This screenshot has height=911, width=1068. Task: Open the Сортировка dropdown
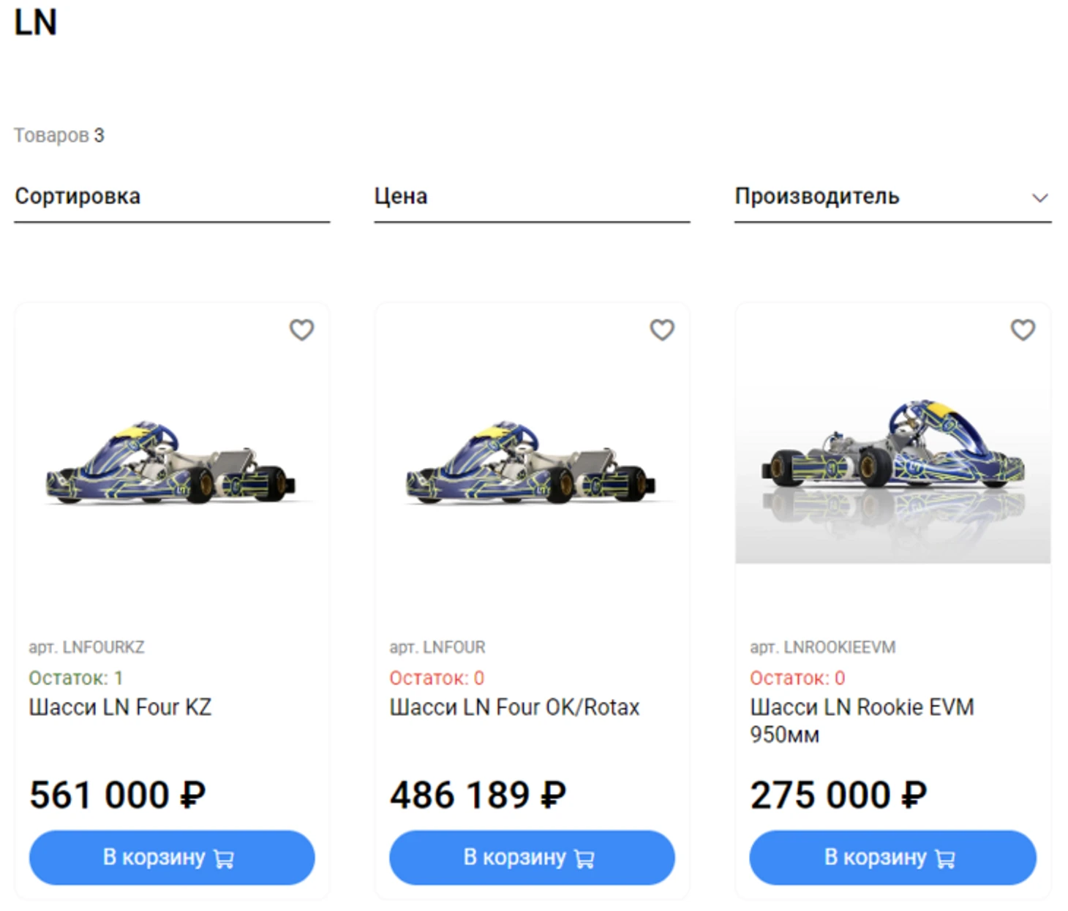click(x=172, y=197)
